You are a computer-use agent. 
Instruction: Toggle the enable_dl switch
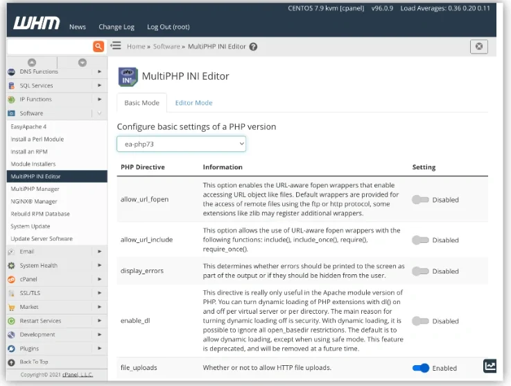pyautogui.click(x=420, y=321)
